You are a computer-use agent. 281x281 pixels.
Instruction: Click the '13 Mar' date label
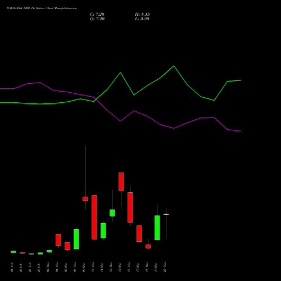[x=120, y=267]
